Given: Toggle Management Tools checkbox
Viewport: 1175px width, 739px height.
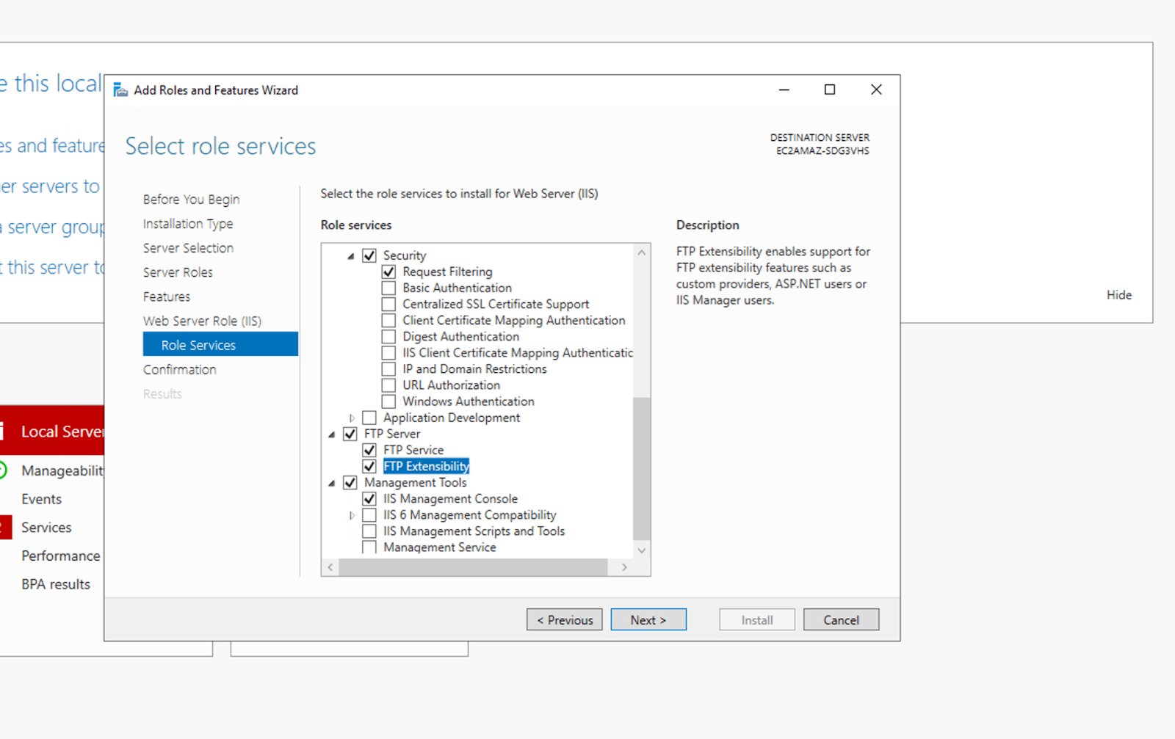Looking at the screenshot, I should pos(350,482).
